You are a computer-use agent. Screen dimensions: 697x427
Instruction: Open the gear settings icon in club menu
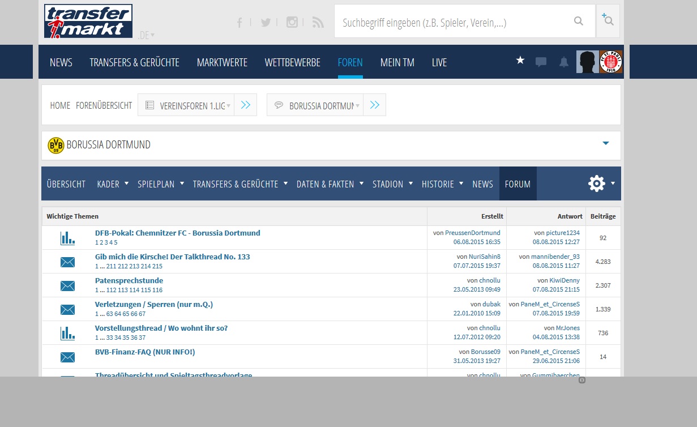coord(597,183)
